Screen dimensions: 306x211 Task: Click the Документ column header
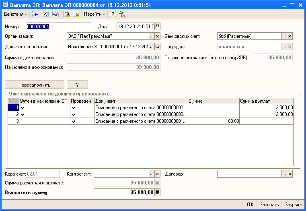pyautogui.click(x=141, y=101)
